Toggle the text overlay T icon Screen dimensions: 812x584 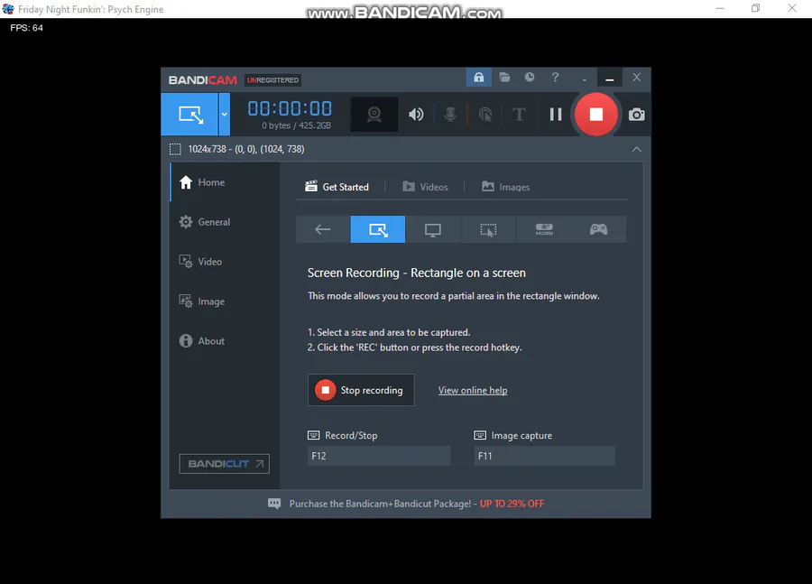click(519, 114)
